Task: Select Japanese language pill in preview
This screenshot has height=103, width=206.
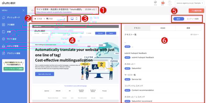Action: [47, 91]
